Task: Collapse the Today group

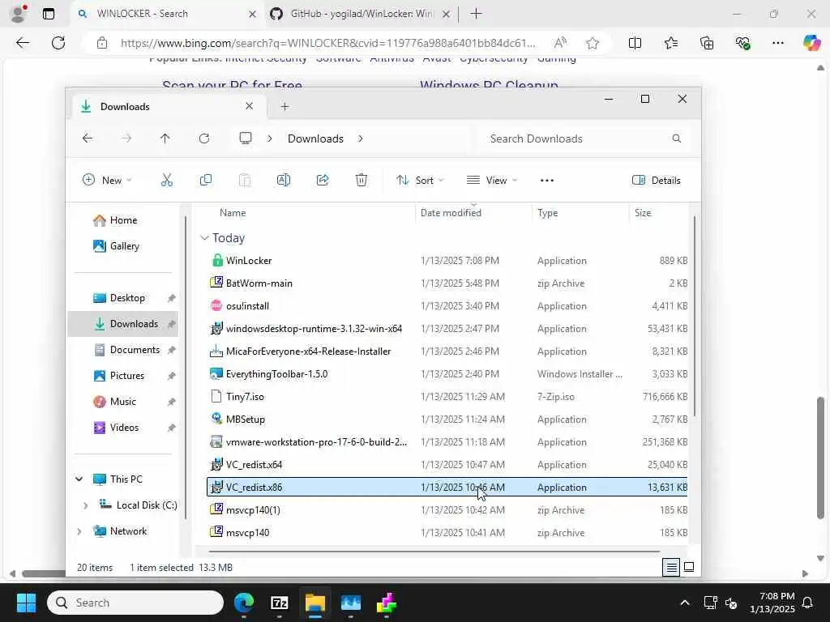Action: point(204,238)
